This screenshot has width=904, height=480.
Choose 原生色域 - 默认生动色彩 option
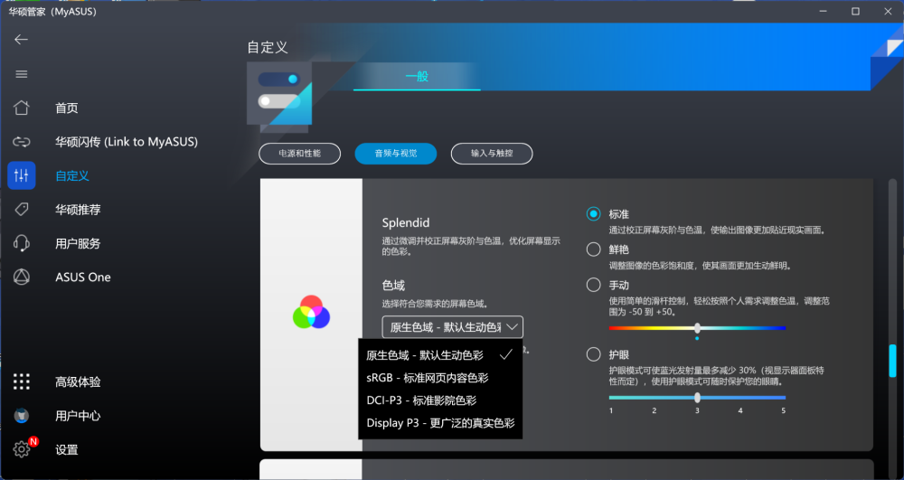[440, 355]
